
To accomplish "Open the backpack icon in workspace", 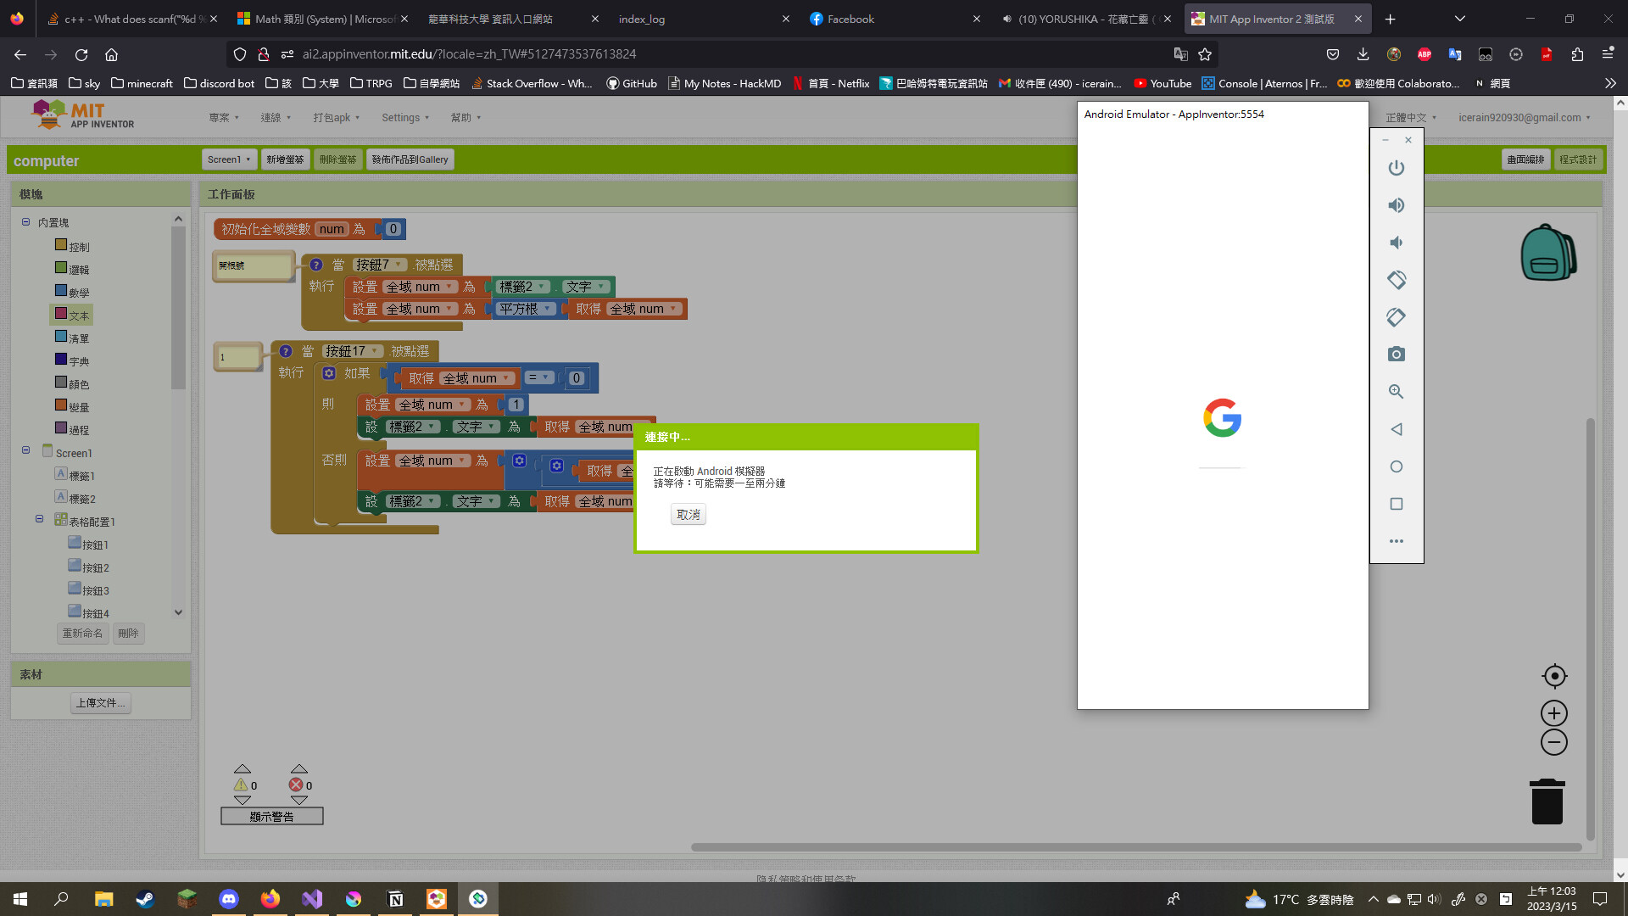I will tap(1547, 253).
